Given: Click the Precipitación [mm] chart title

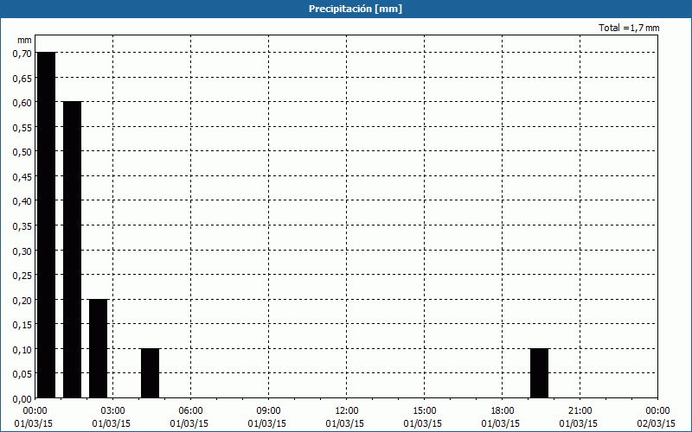Looking at the screenshot, I should (356, 9).
